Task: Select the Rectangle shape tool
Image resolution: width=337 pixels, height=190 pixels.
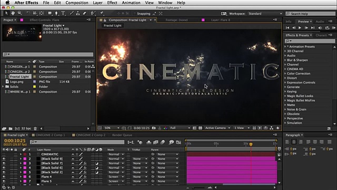Action: point(50,13)
